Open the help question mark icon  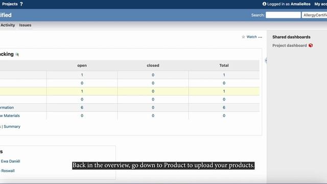21,4
